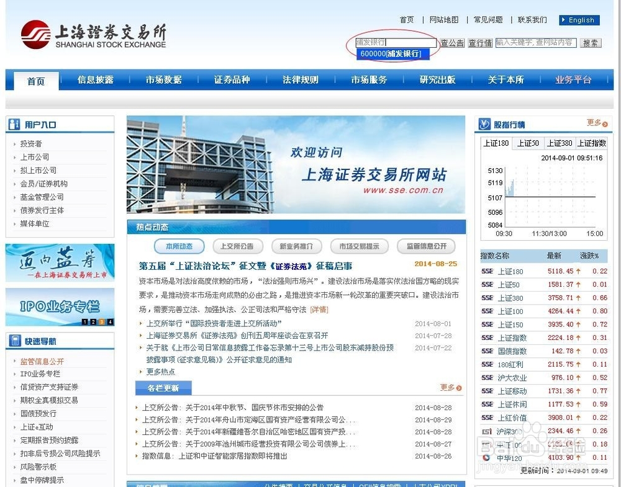Open 会员/证券机构 user entry link

tap(44, 184)
